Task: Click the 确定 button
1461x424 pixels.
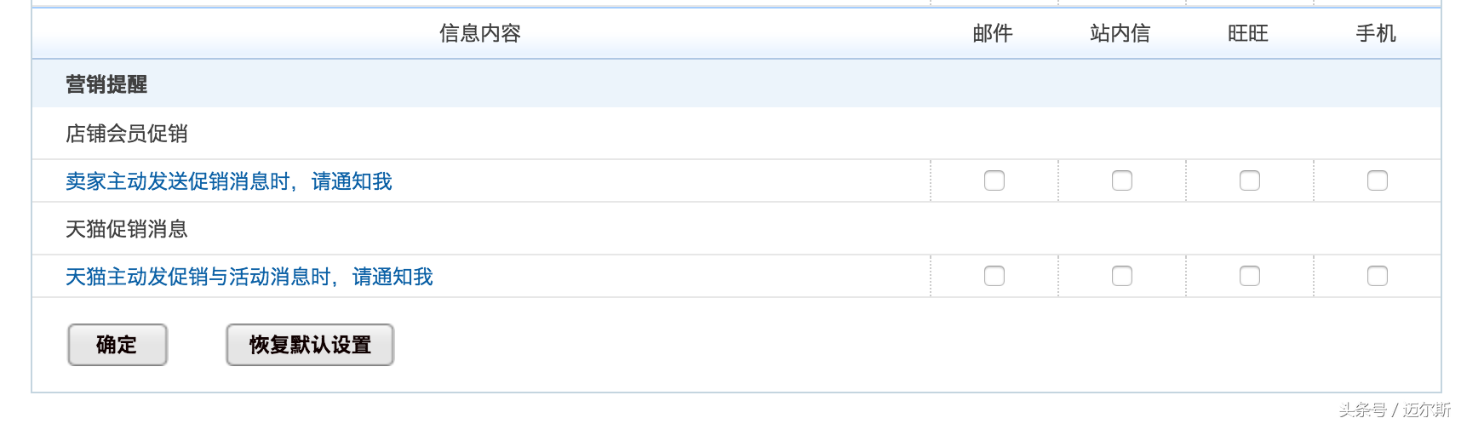Action: 117,345
